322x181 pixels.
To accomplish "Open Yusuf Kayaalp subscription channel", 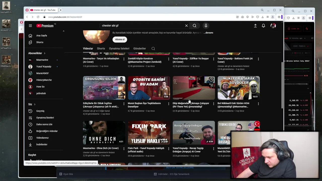I will point(44,67).
